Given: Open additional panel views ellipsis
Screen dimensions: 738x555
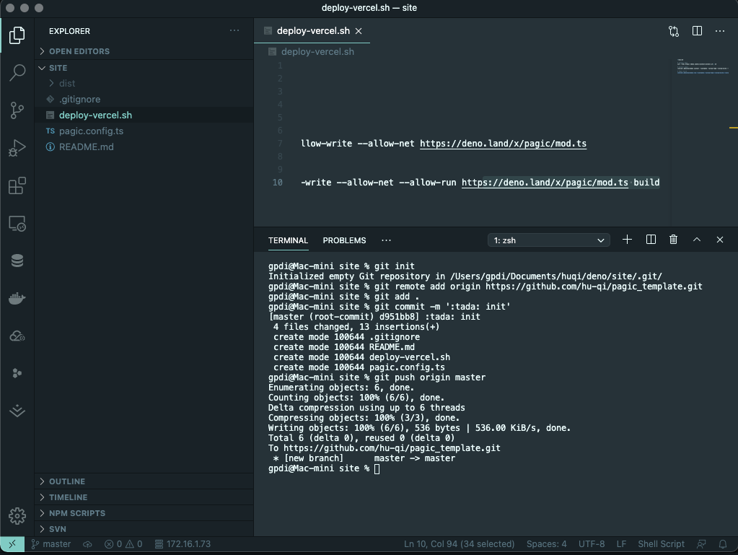Looking at the screenshot, I should 387,240.
